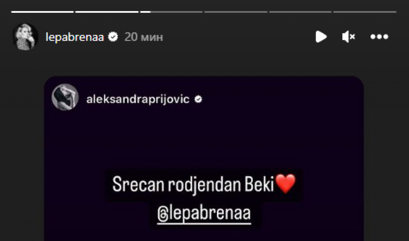Click the red heart emoji
Screen dimensions: 409x241
pyautogui.click(x=286, y=184)
